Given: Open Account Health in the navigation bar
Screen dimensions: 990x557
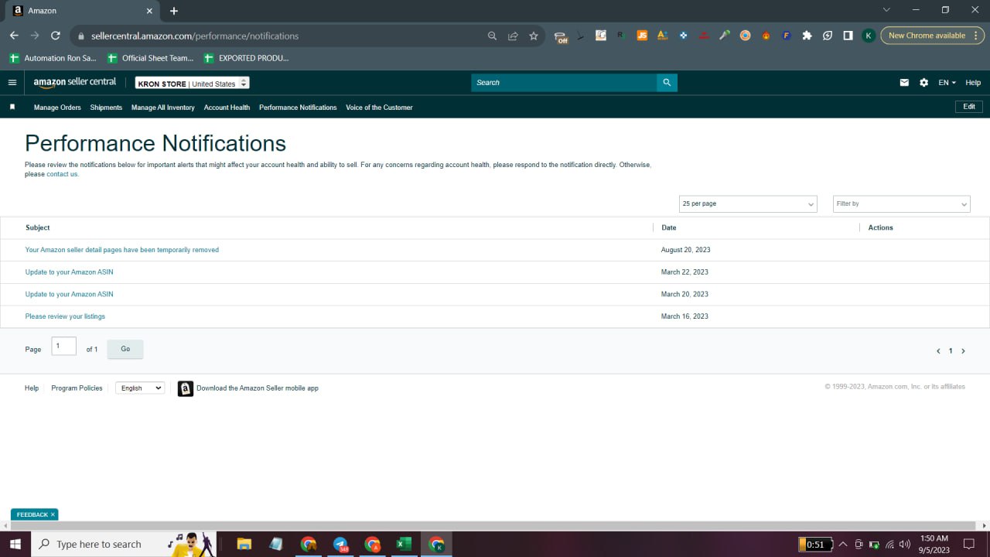Looking at the screenshot, I should (x=227, y=108).
